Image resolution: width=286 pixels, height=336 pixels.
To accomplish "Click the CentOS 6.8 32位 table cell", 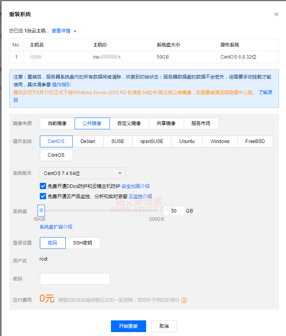I will (x=238, y=57).
